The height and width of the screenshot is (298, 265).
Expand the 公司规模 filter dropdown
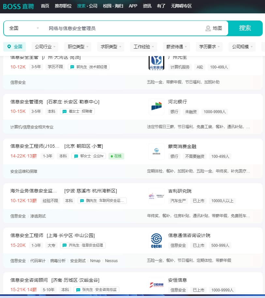tap(242, 47)
